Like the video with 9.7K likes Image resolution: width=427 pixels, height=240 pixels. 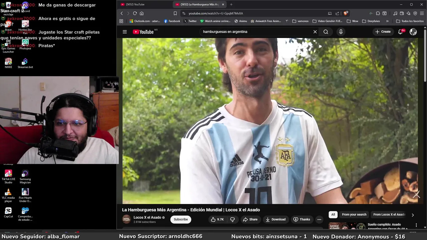point(217,219)
